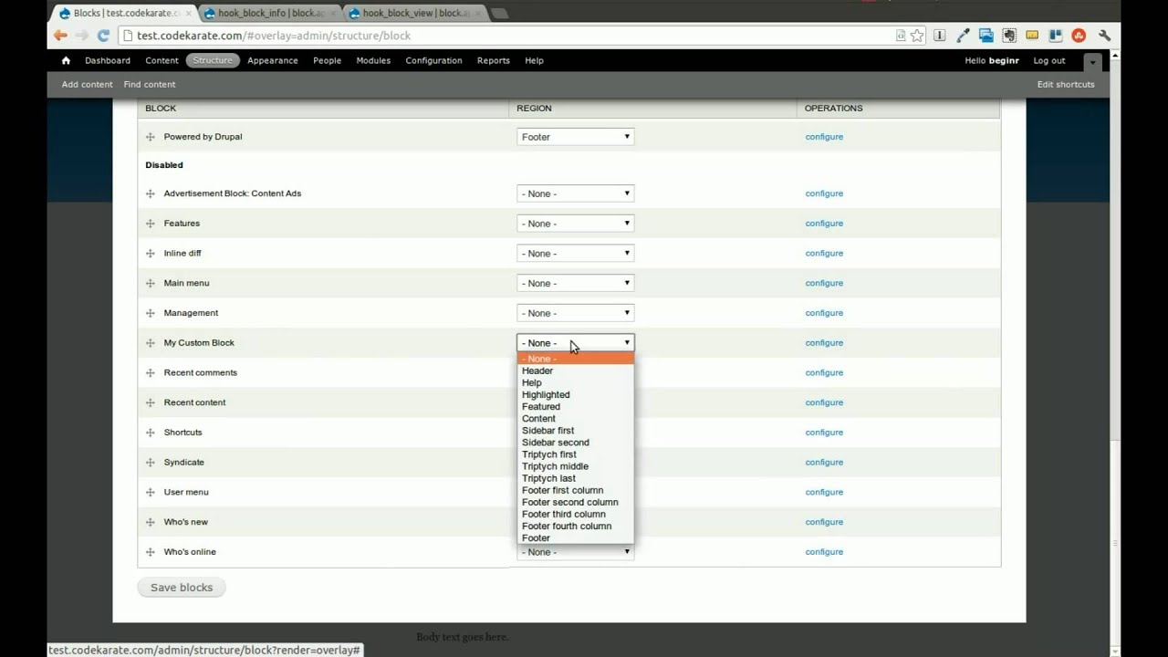The image size is (1168, 657).
Task: Open region dropdown for Advertisement Block
Action: tap(575, 193)
